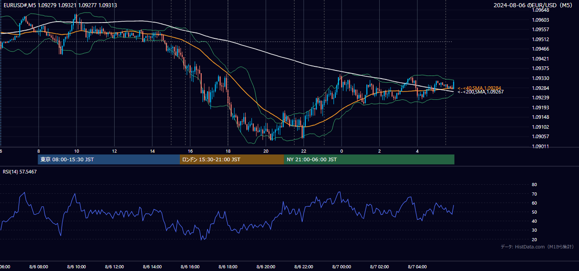Select the NY 21:00-06:00 JST session bar
This screenshot has width=579, height=271.
tap(369, 159)
